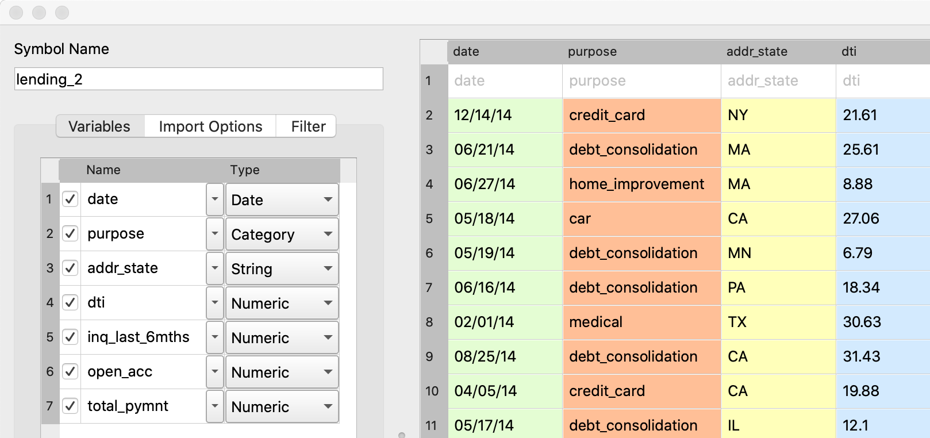Click the date cell 08/25/14

click(x=505, y=356)
